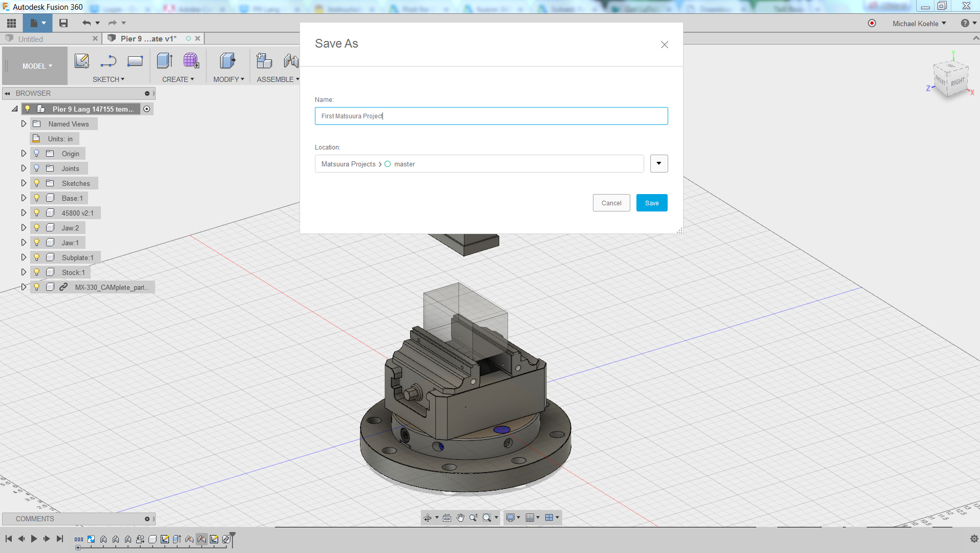Jump to timeline beginning
Viewport: 980px width, 553px height.
[x=9, y=539]
